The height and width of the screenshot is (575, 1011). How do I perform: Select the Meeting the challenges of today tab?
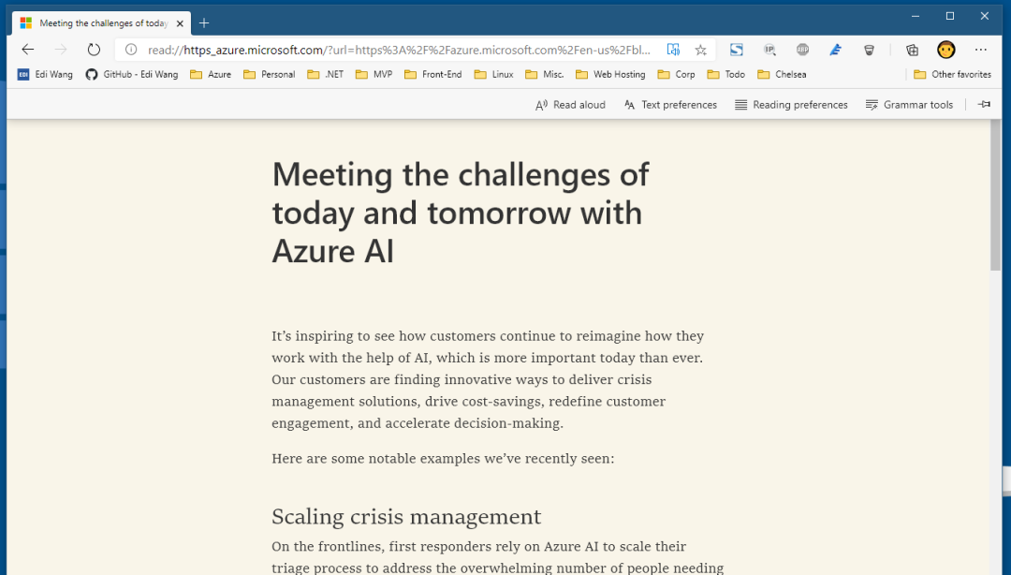[101, 23]
